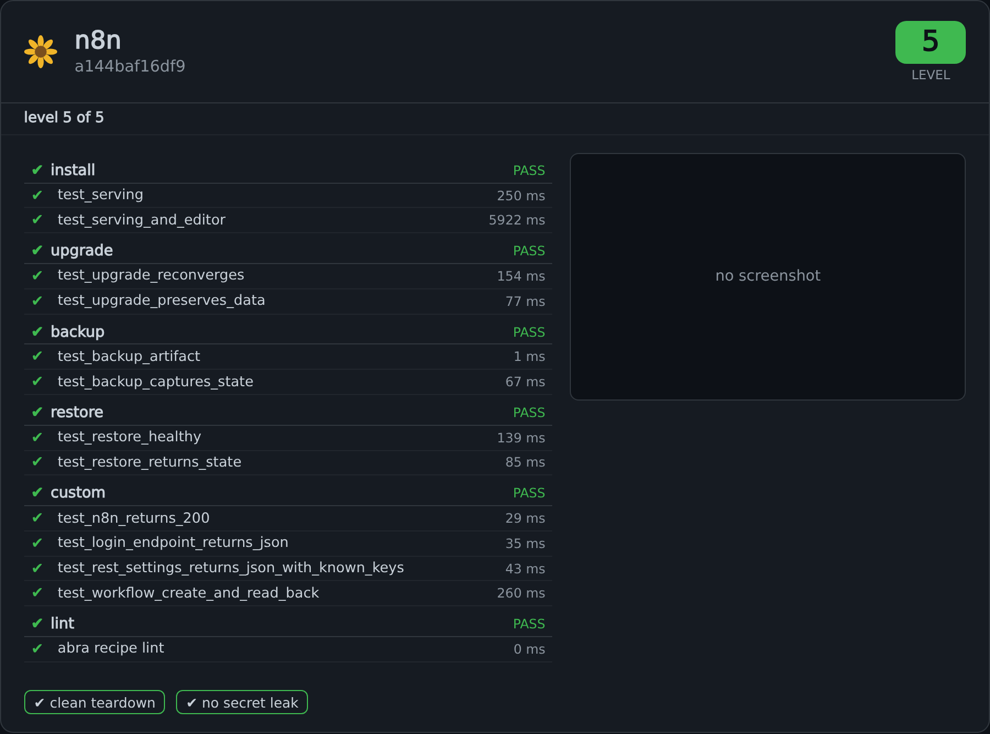
Task: Click the checkmark icon beside install
Action: click(37, 170)
